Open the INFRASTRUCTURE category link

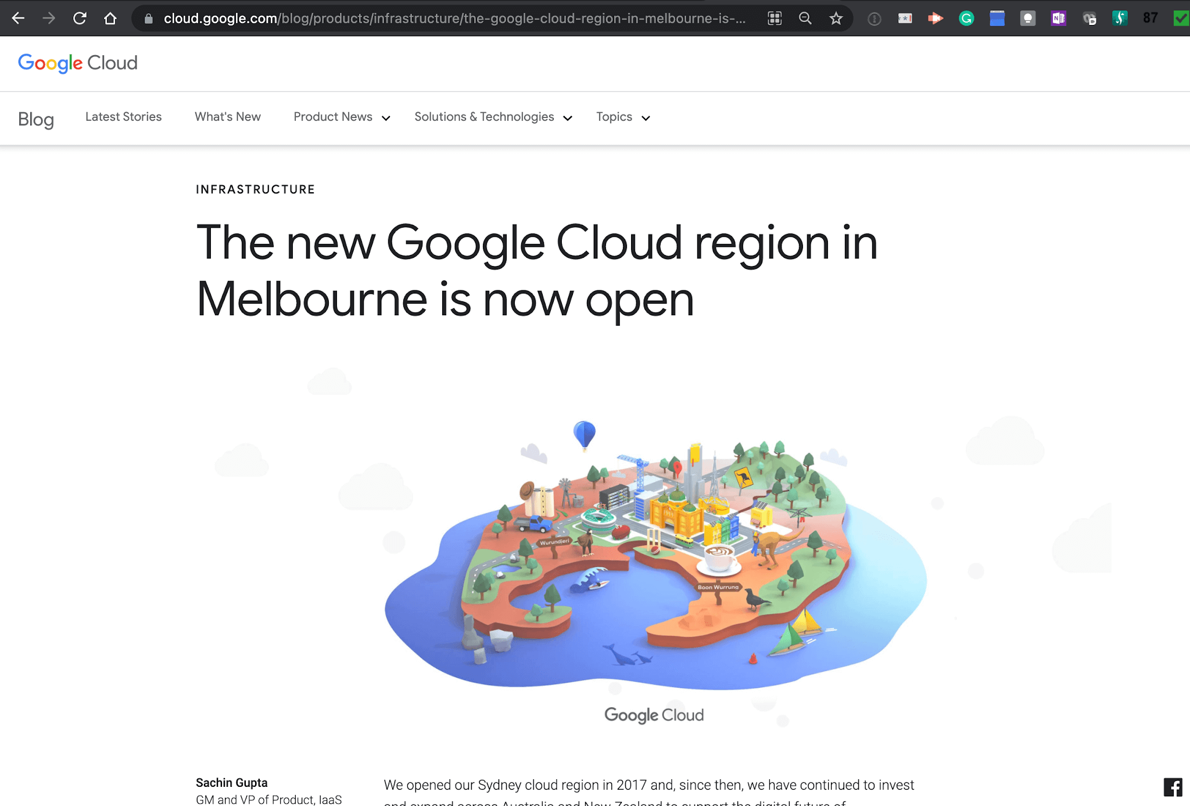[255, 189]
